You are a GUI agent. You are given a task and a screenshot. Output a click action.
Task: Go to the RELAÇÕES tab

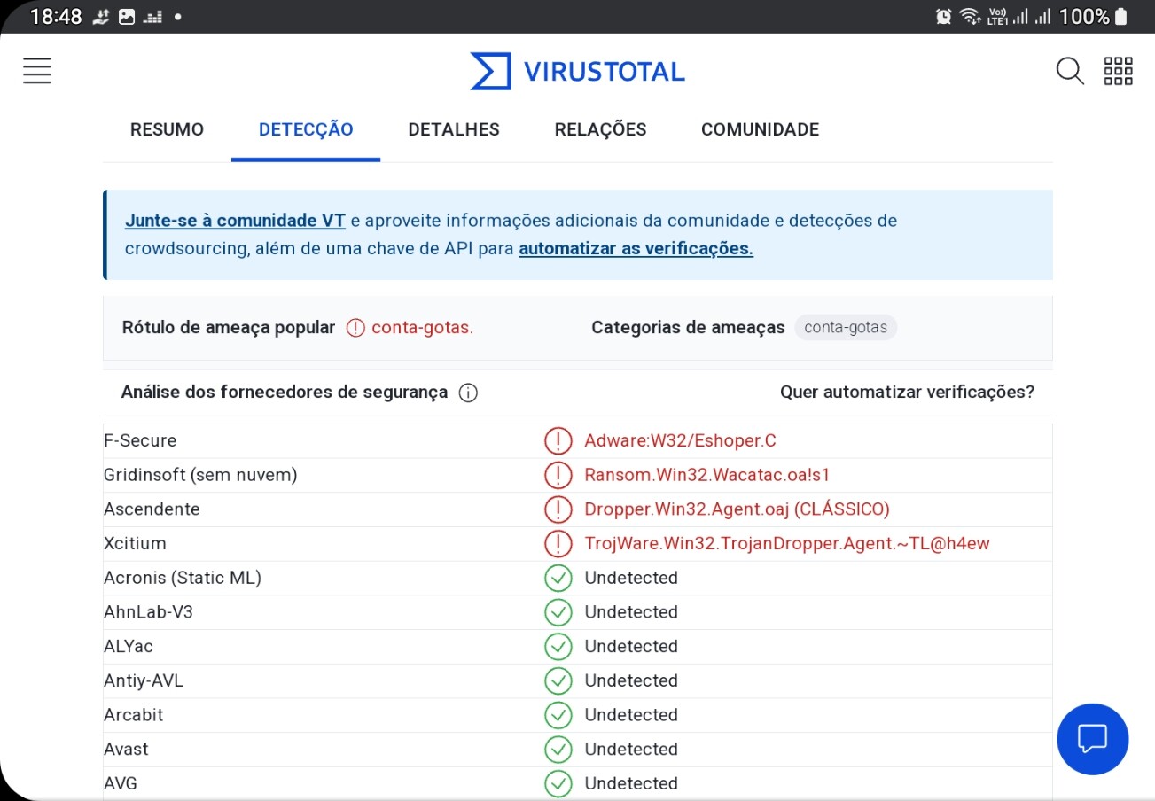600,129
